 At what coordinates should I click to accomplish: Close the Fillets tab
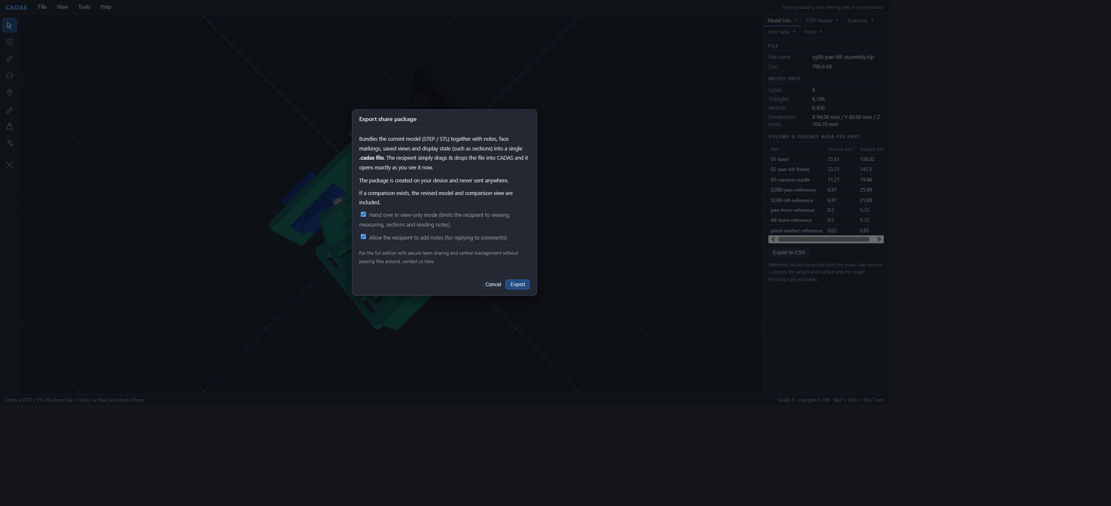coord(821,32)
